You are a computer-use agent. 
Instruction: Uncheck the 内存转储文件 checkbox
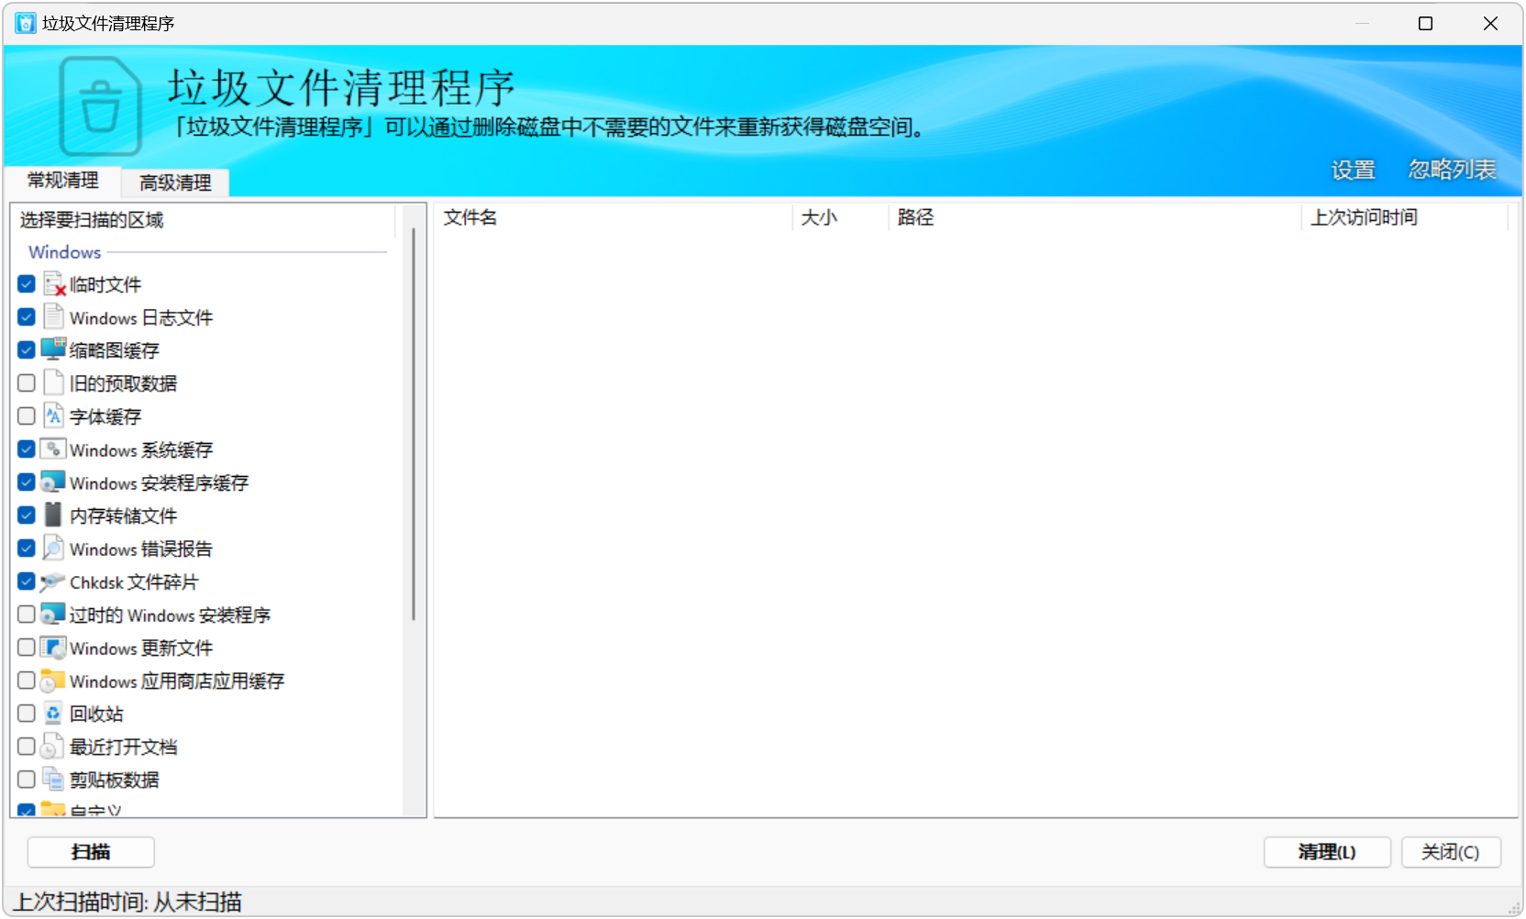pyautogui.click(x=27, y=515)
